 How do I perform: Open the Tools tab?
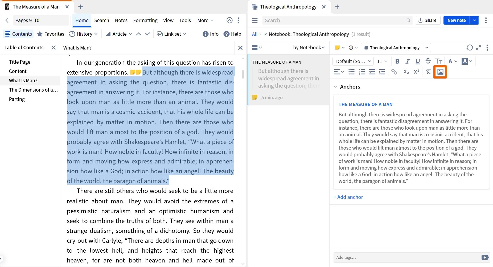[x=185, y=20]
